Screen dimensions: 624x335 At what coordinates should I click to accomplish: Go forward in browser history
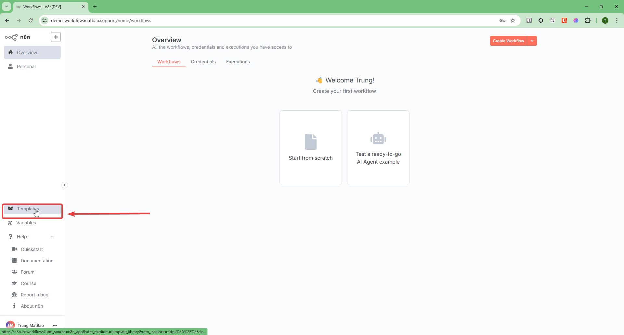point(19,20)
